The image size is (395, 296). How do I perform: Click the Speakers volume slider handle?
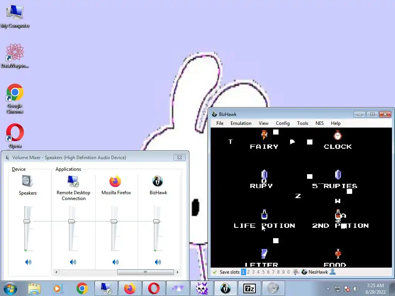coord(27,221)
